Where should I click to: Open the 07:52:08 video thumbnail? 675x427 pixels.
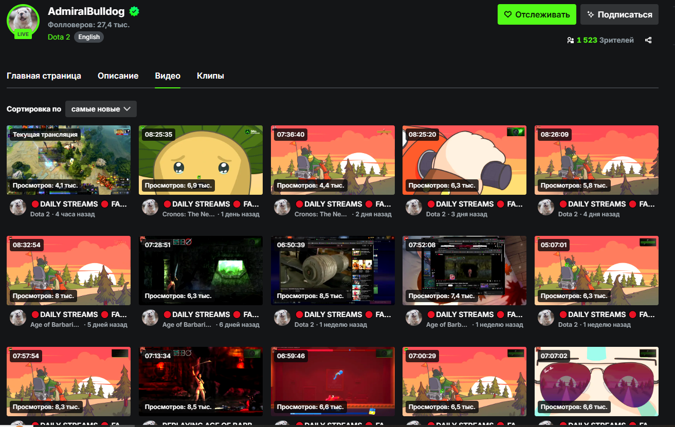tap(464, 271)
